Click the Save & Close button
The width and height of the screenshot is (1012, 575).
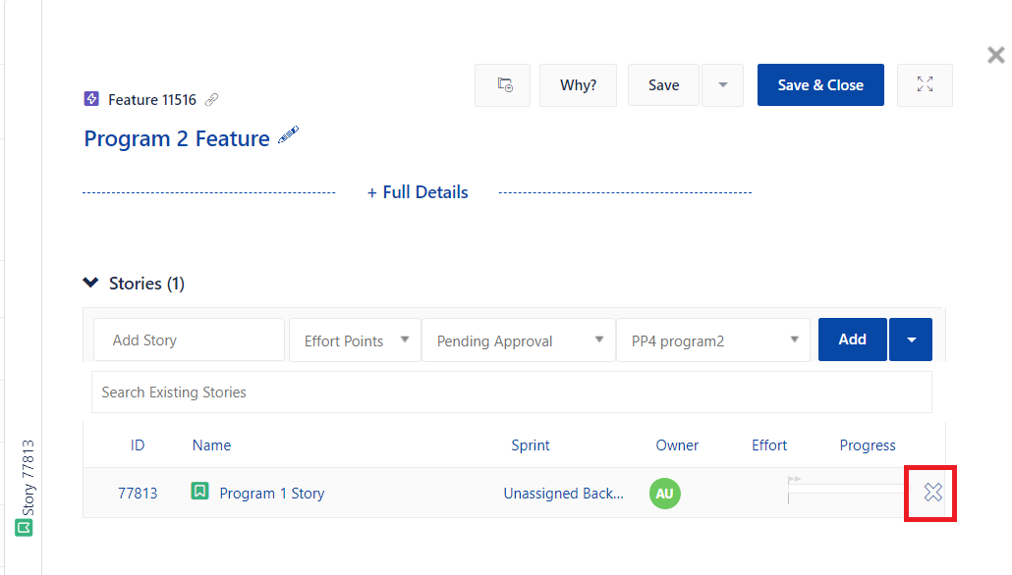(820, 85)
